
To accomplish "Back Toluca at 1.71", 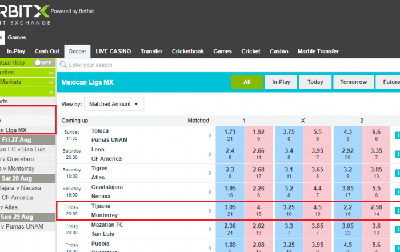I will 230,135.
